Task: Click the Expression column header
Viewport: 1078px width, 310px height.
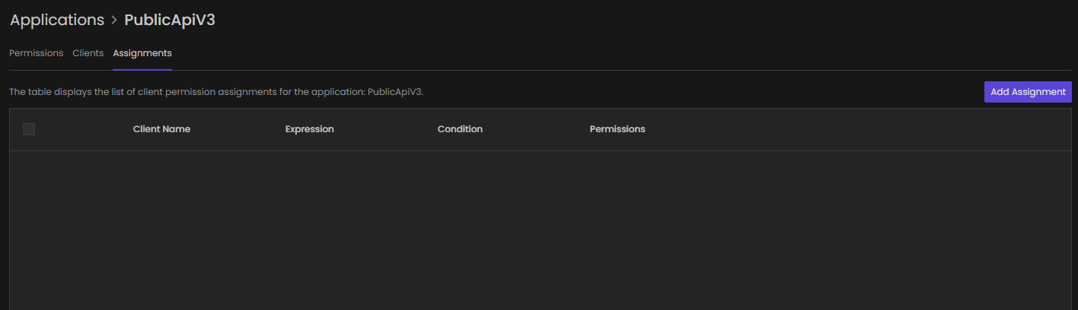Action: [309, 129]
